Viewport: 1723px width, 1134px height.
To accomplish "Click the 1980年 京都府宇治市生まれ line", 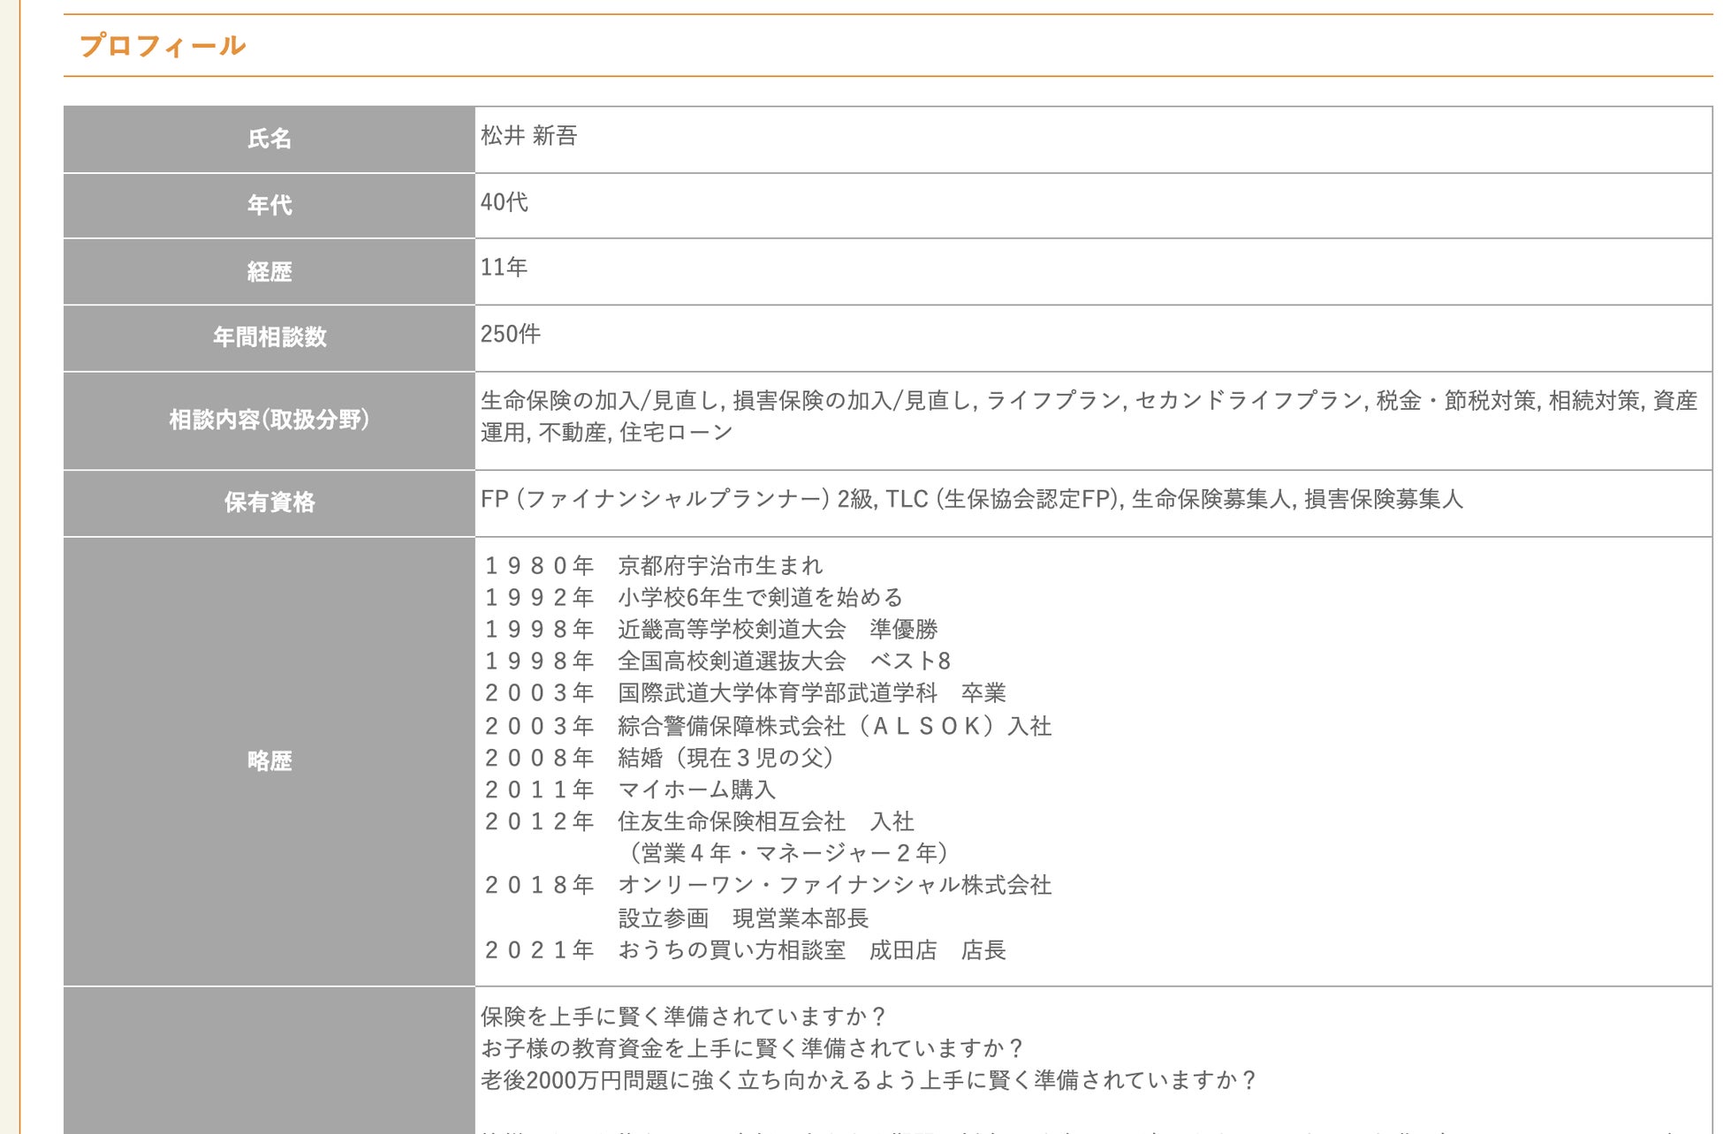I will pos(653,565).
